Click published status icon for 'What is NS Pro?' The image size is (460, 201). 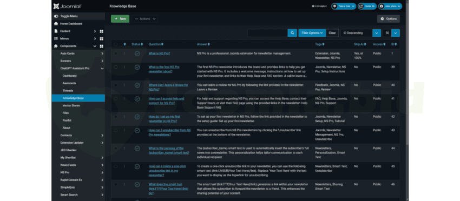[137, 53]
